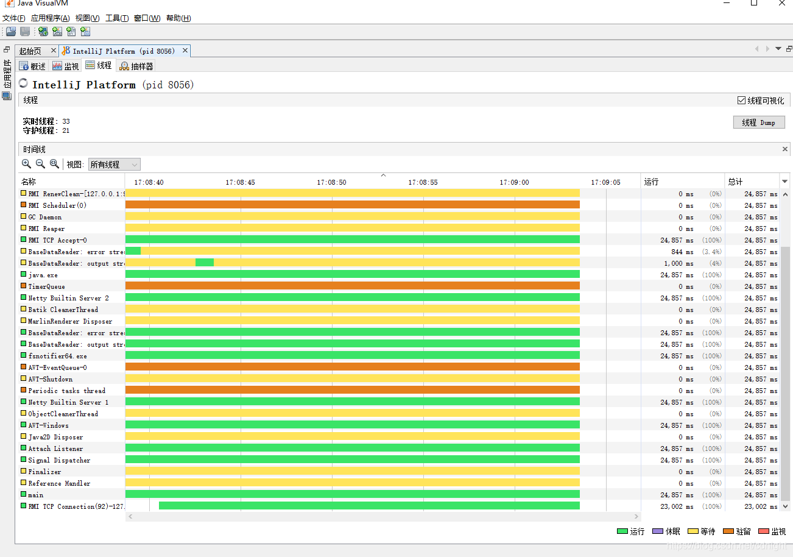The image size is (793, 557).
Task: Click the Load file toolbar icon
Action: [x=11, y=32]
